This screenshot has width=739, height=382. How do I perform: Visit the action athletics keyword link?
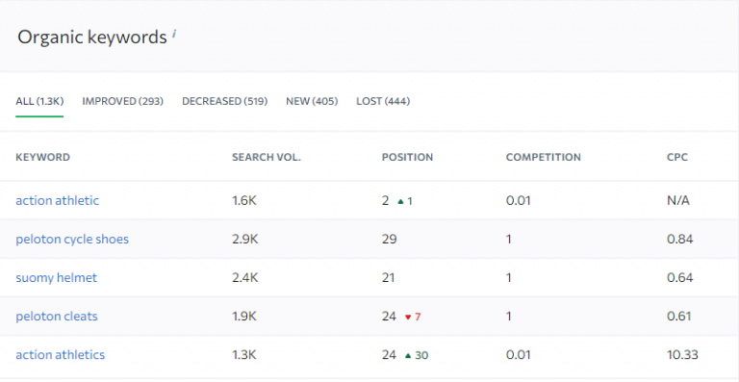tap(61, 355)
